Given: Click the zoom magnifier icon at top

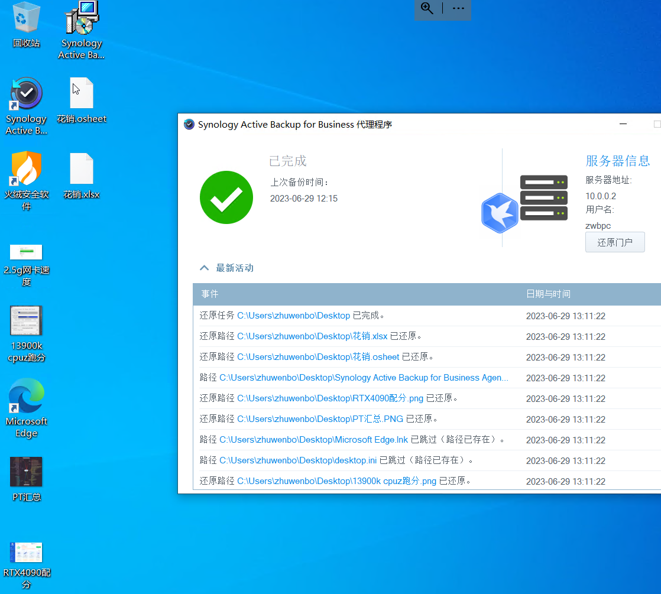Looking at the screenshot, I should tap(427, 8).
